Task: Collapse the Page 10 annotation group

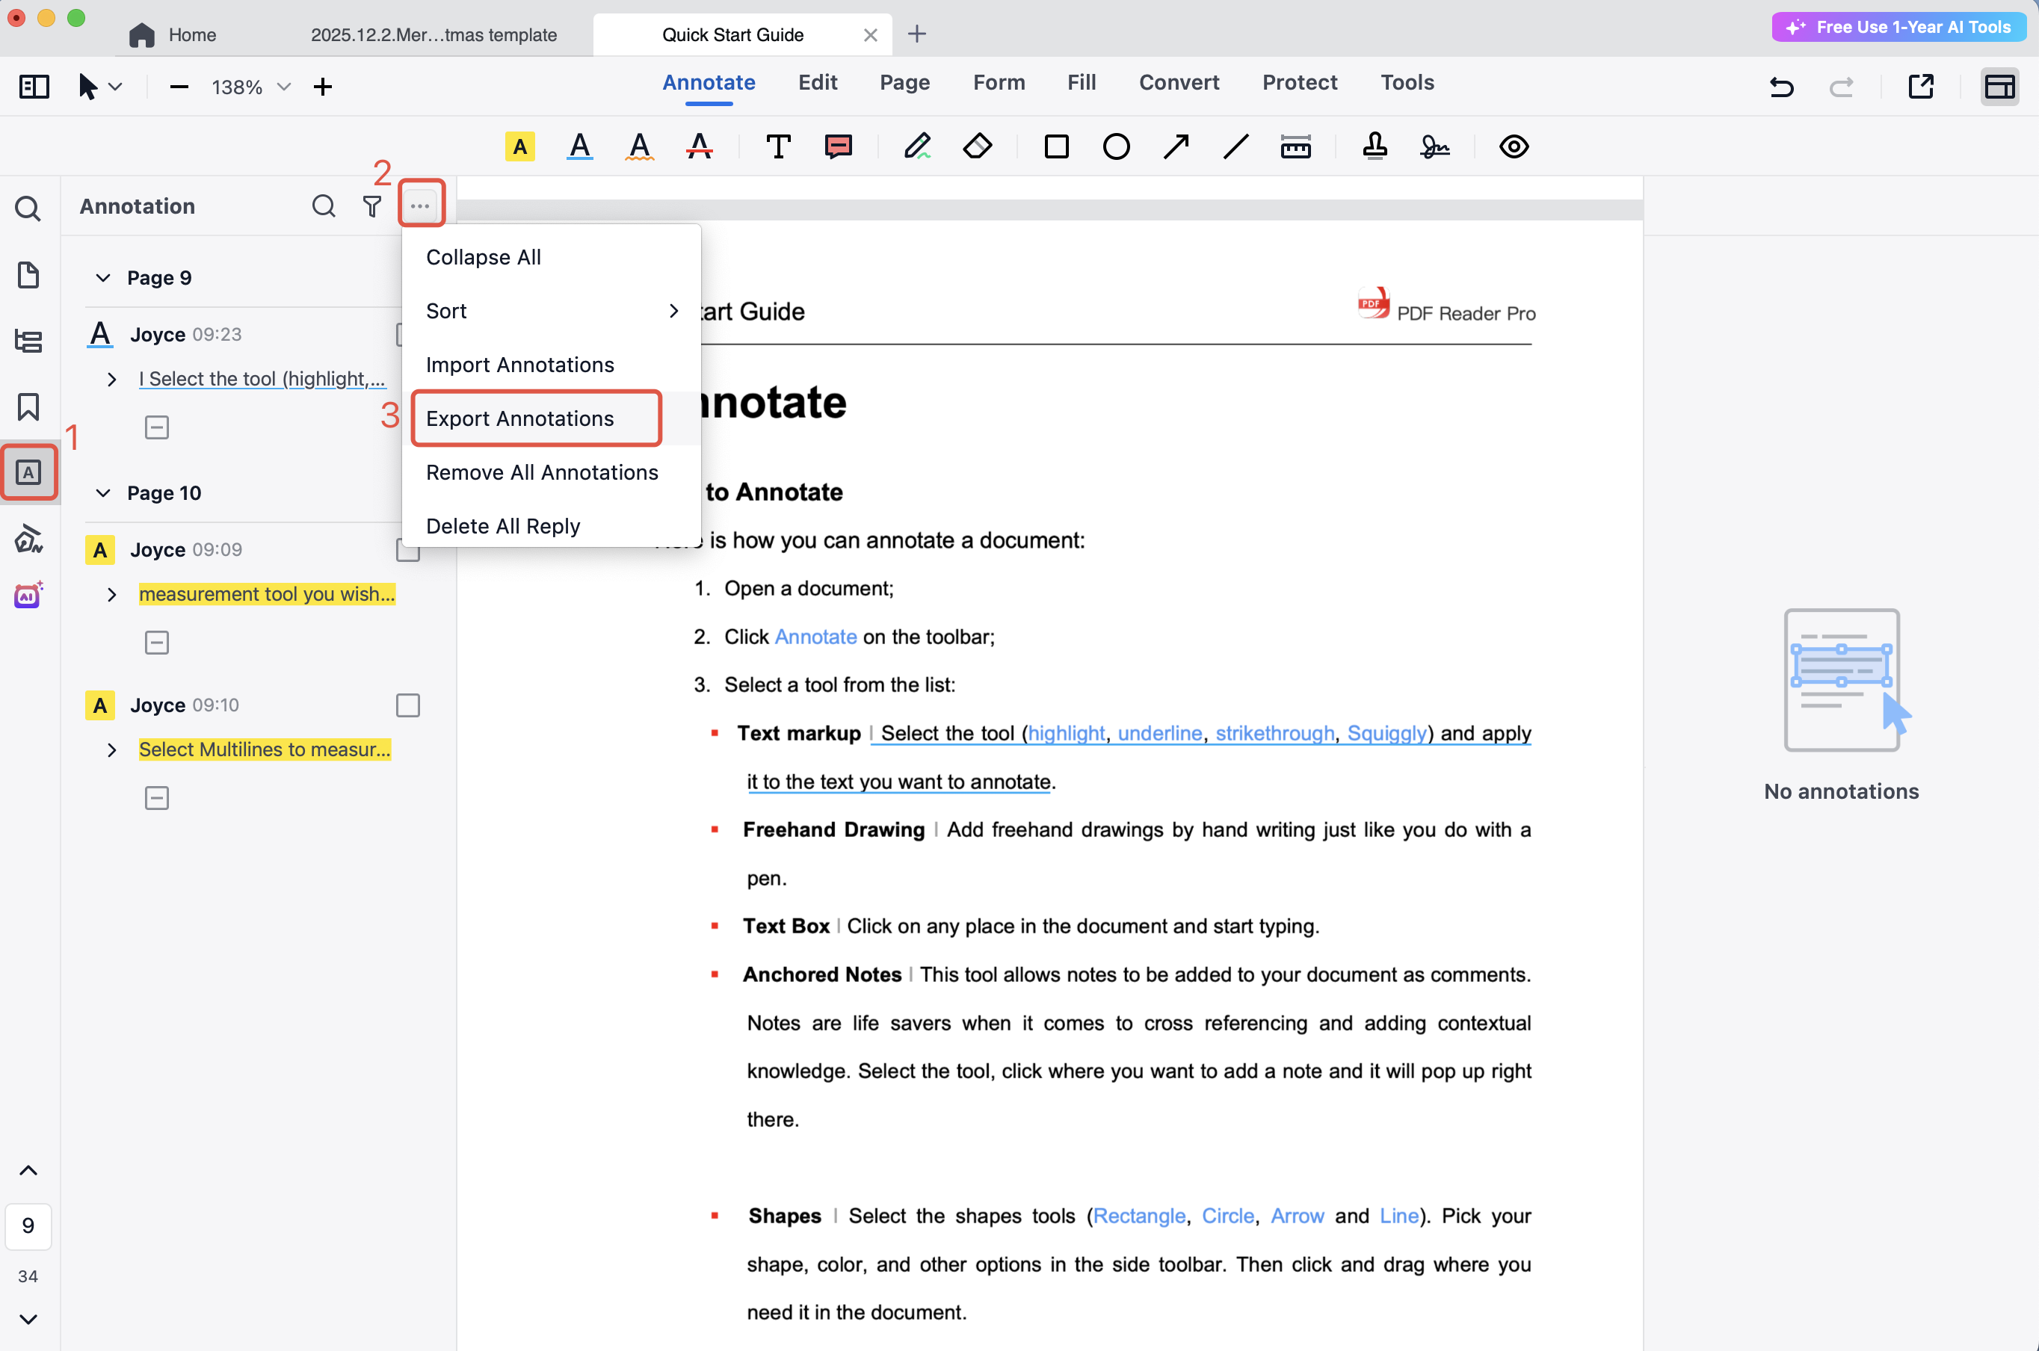Action: [x=103, y=493]
